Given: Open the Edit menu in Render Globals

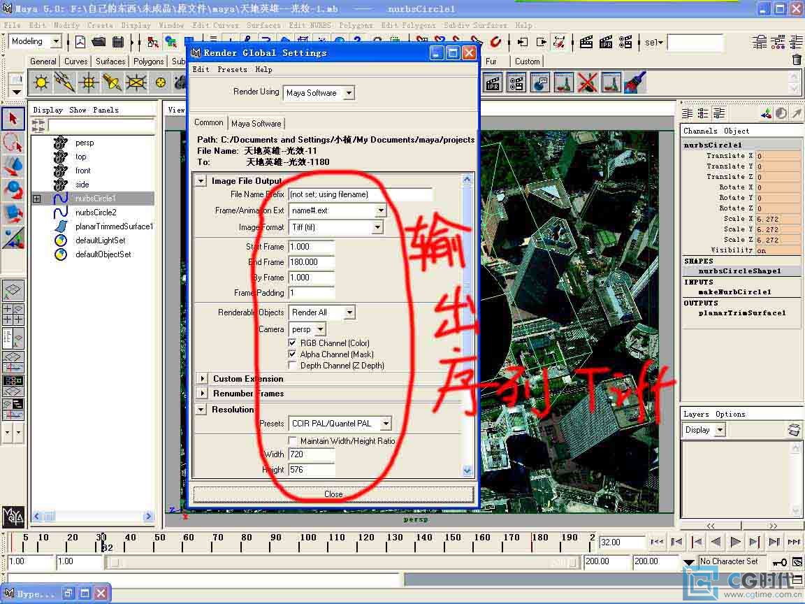Looking at the screenshot, I should [201, 69].
